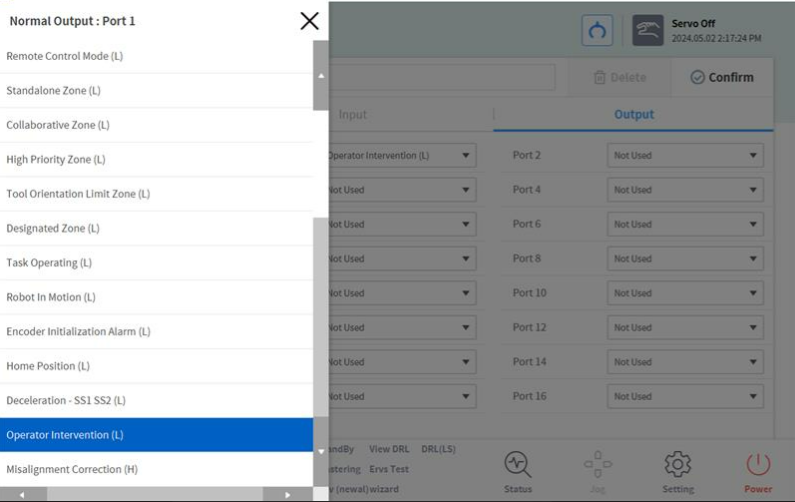The image size is (795, 502).
Task: Expand the Port 16 dropdown
Action: (x=685, y=396)
